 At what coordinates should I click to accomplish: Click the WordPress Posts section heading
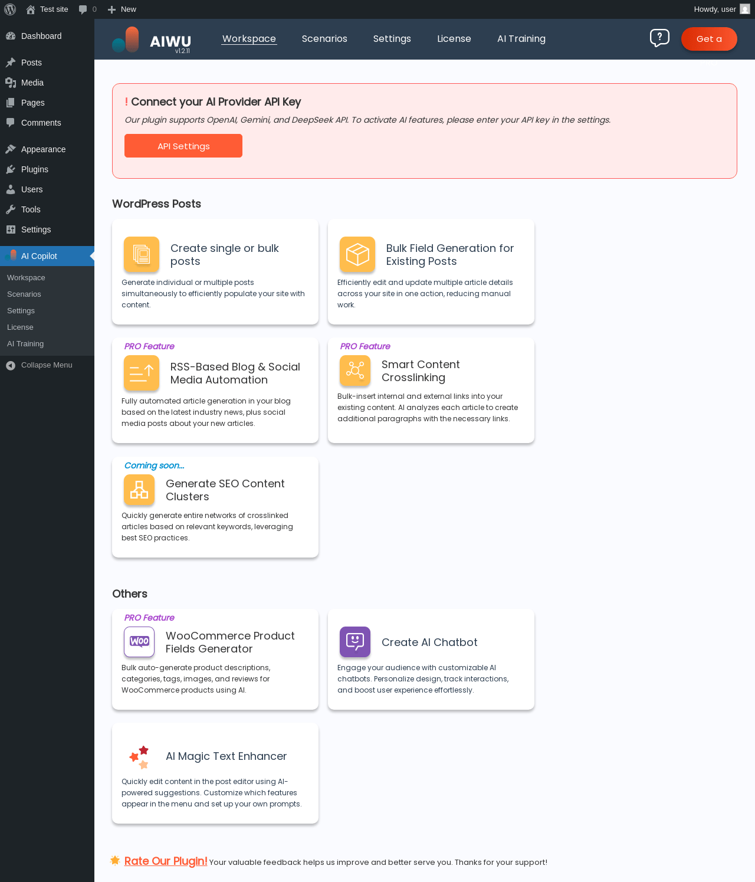[x=156, y=204]
